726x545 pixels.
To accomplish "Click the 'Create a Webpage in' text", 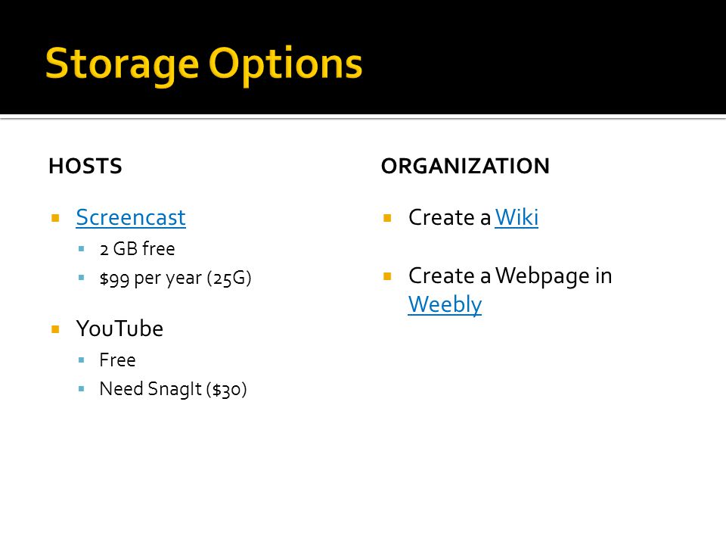I will click(x=510, y=276).
